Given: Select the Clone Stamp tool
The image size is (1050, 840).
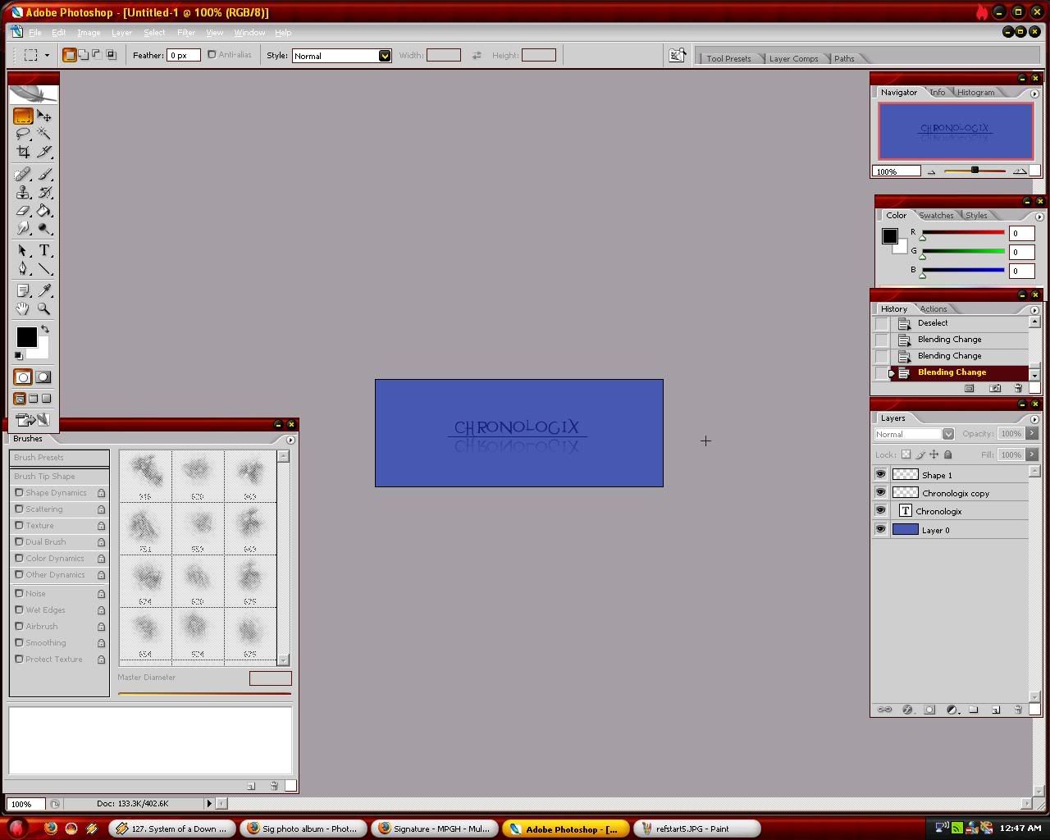Looking at the screenshot, I should tap(23, 193).
